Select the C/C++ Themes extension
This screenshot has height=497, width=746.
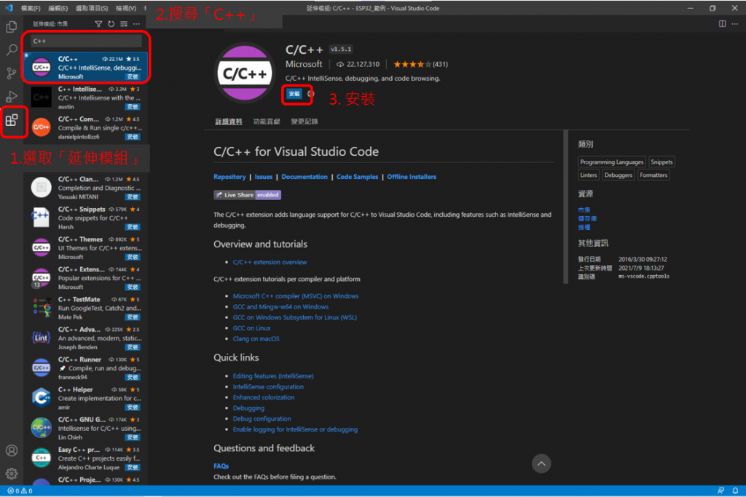(x=86, y=247)
